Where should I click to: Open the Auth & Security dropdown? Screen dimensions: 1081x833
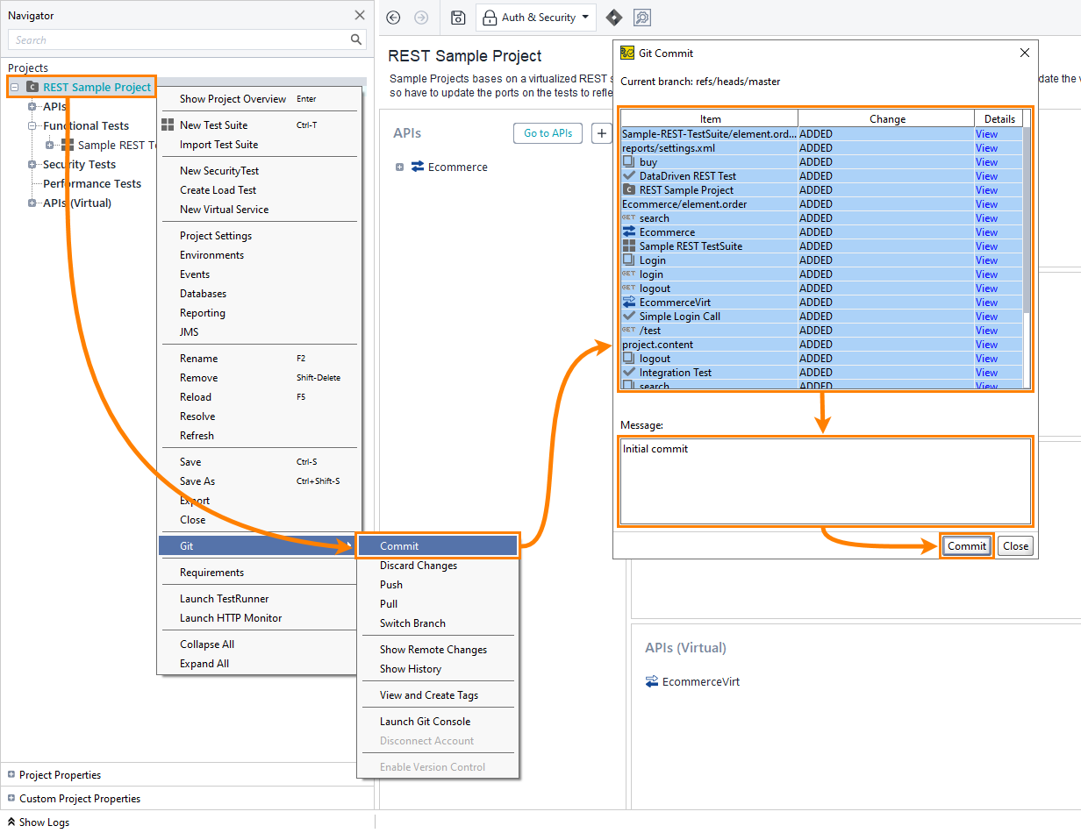584,18
